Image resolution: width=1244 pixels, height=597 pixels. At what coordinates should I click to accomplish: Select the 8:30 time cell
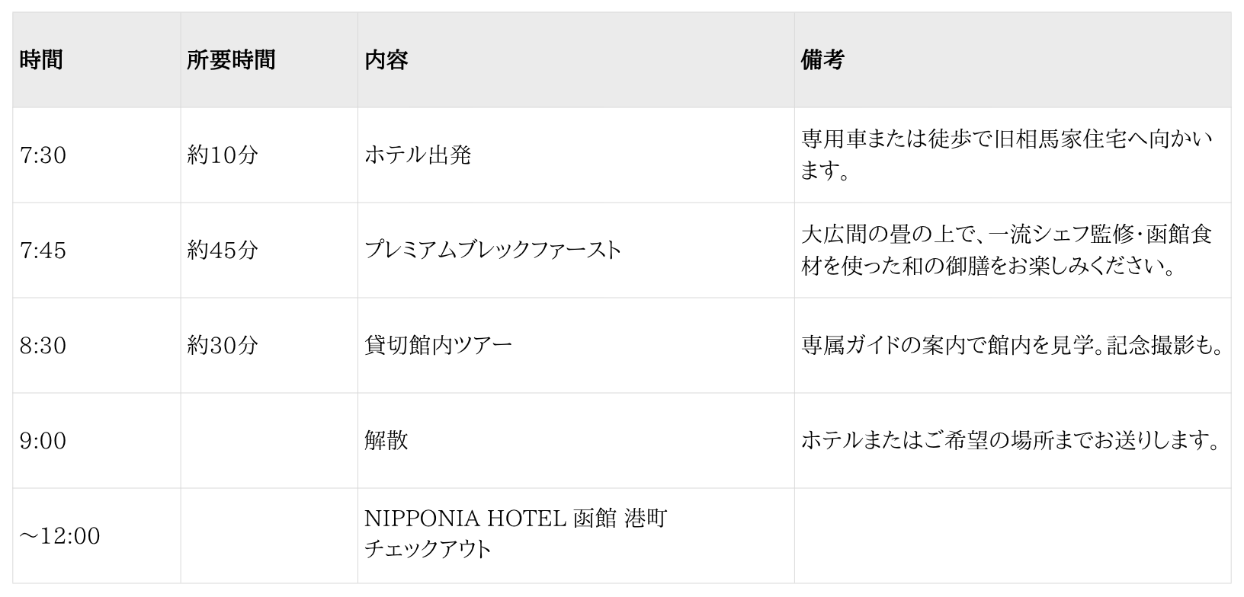point(43,346)
